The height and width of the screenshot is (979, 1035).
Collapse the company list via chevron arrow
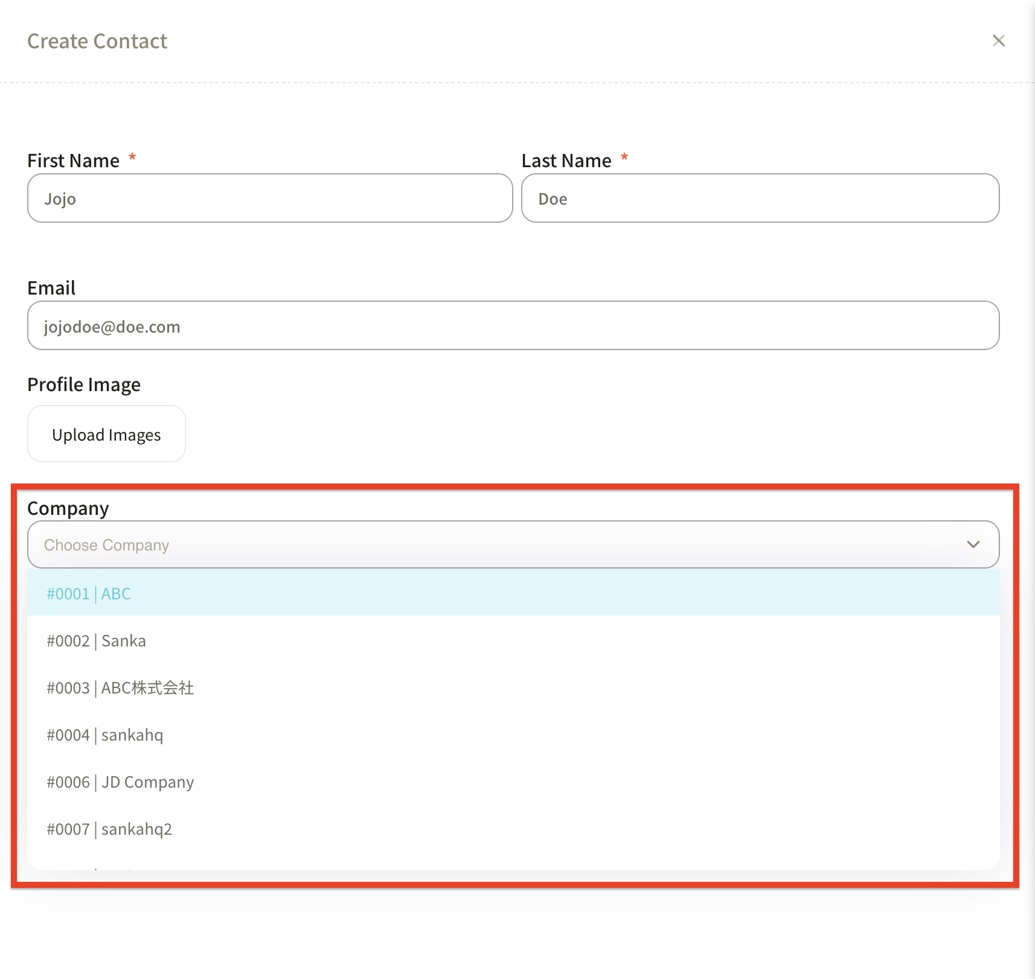[x=973, y=544]
